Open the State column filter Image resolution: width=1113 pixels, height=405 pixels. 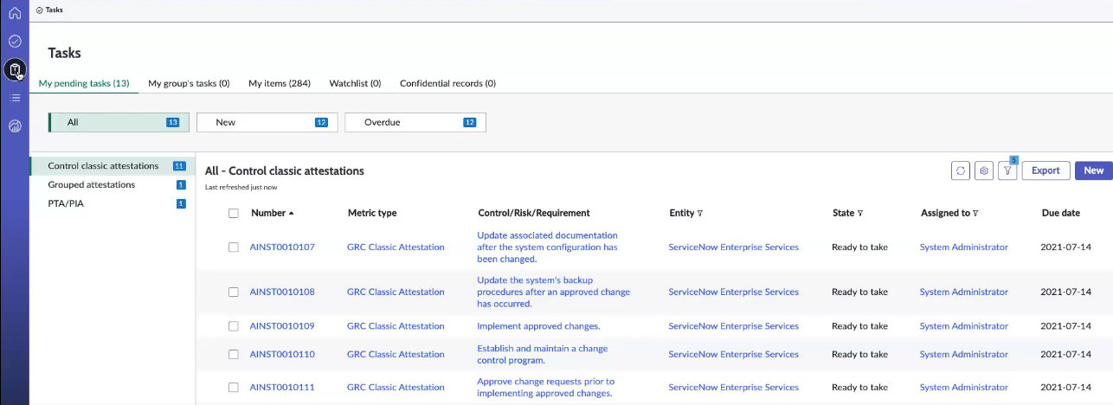pyautogui.click(x=860, y=213)
